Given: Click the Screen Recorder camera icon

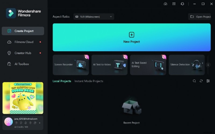Looking at the screenshot, I should 81,65.
